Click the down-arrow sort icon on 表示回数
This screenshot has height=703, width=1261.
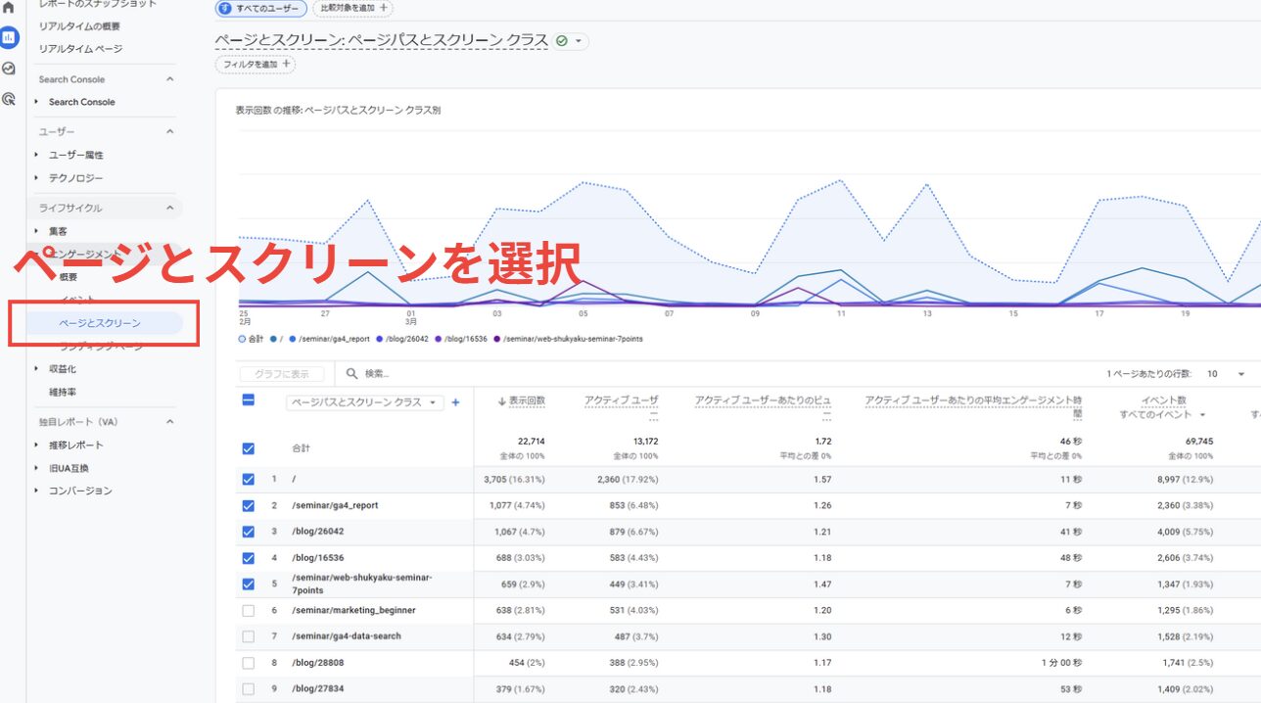[501, 401]
